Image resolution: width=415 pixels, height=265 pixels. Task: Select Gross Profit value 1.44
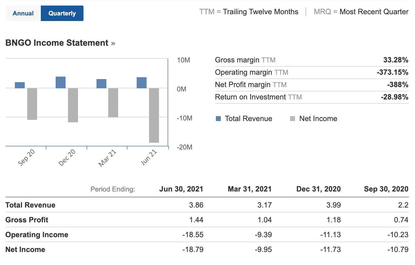196,220
